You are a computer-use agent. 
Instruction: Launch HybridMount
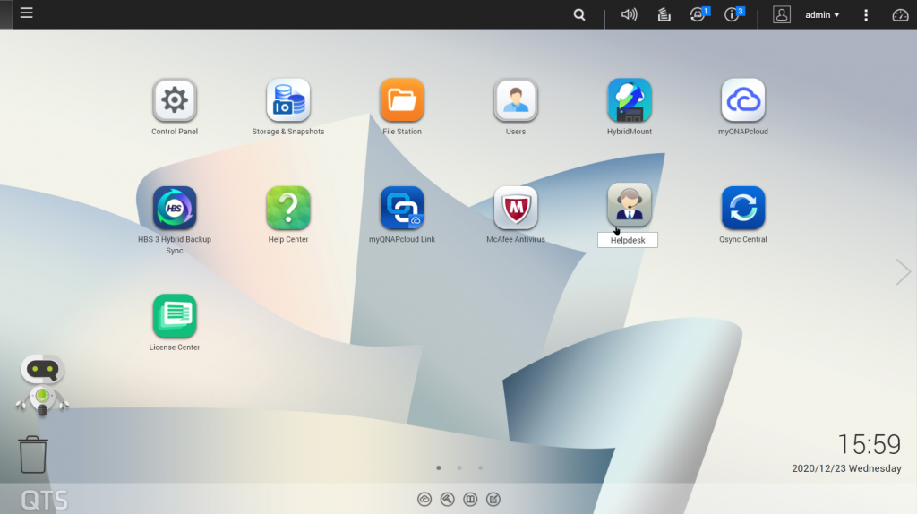click(630, 100)
